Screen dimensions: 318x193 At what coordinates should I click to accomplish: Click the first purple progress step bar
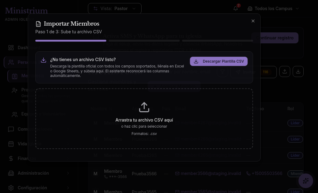71,41
